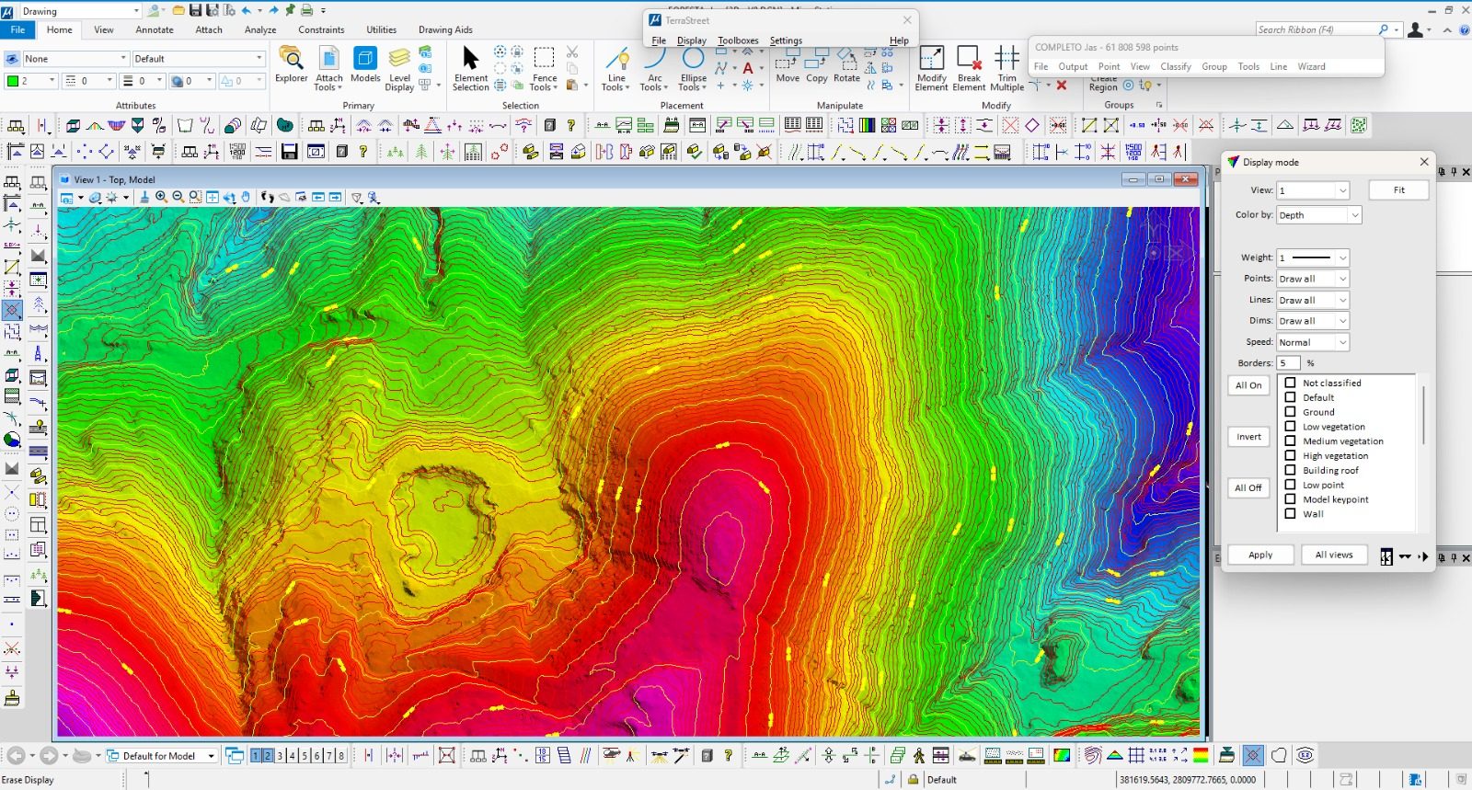This screenshot has height=790, width=1472.
Task: Open the Dims Draw all dropdown
Action: click(1313, 321)
